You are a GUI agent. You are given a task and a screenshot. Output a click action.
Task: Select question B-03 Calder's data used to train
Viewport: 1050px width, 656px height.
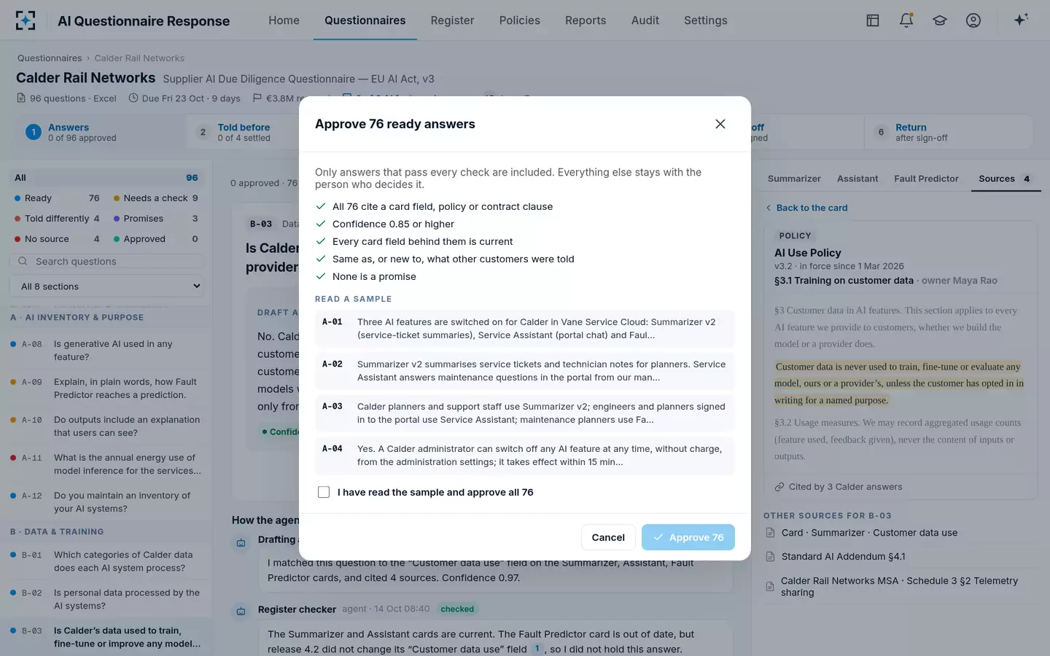(106, 637)
